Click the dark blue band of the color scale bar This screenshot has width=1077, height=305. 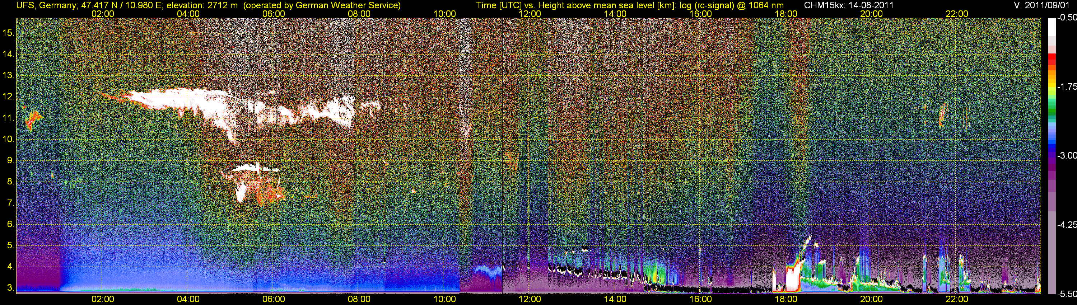pyautogui.click(x=1052, y=148)
